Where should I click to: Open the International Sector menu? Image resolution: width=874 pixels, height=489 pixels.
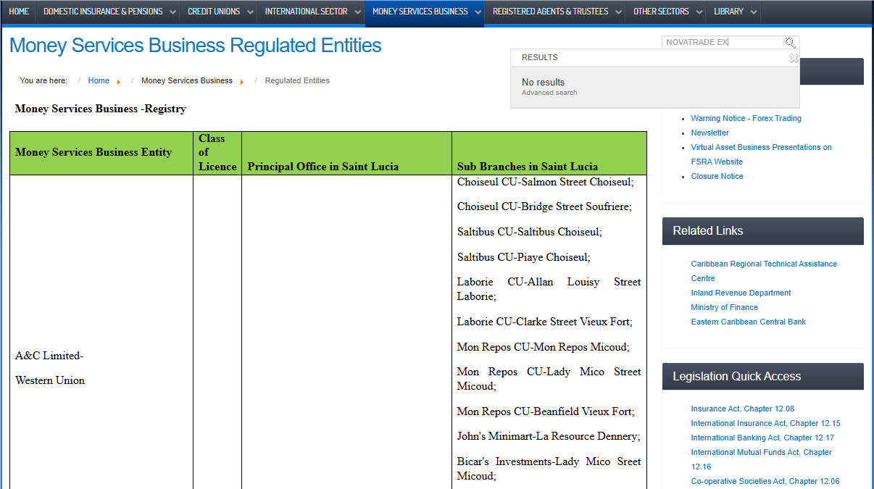pyautogui.click(x=306, y=12)
